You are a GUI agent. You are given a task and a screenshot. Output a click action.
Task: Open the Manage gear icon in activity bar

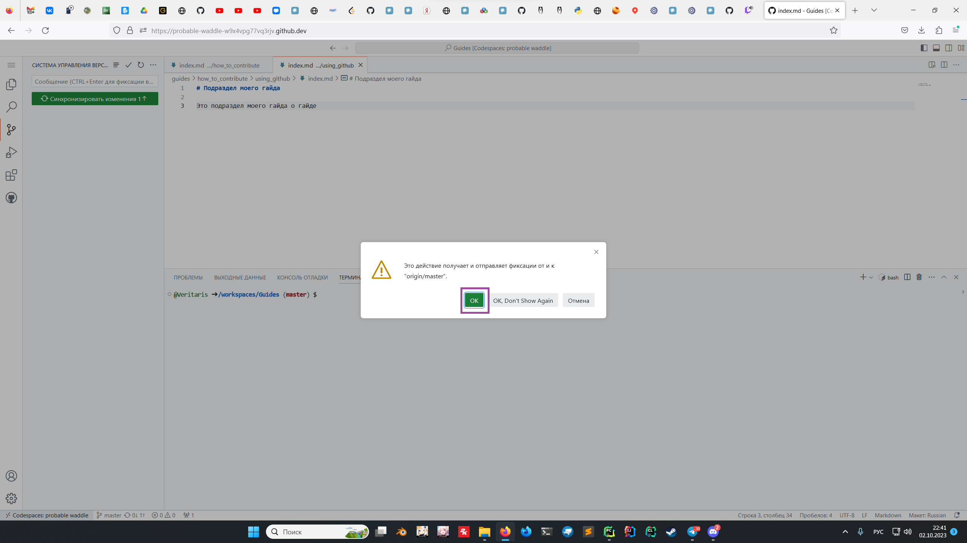pos(11,498)
